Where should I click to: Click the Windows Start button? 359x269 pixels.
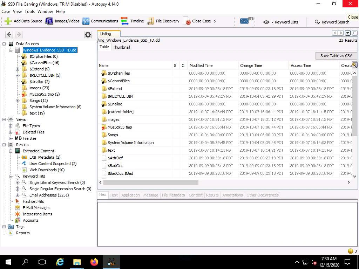click(8, 262)
